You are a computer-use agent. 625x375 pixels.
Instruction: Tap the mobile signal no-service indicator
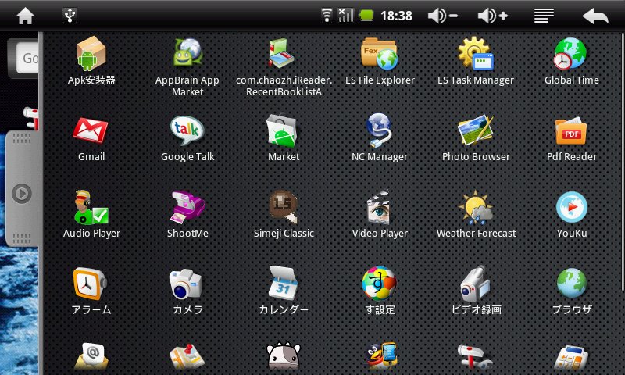[x=345, y=16]
